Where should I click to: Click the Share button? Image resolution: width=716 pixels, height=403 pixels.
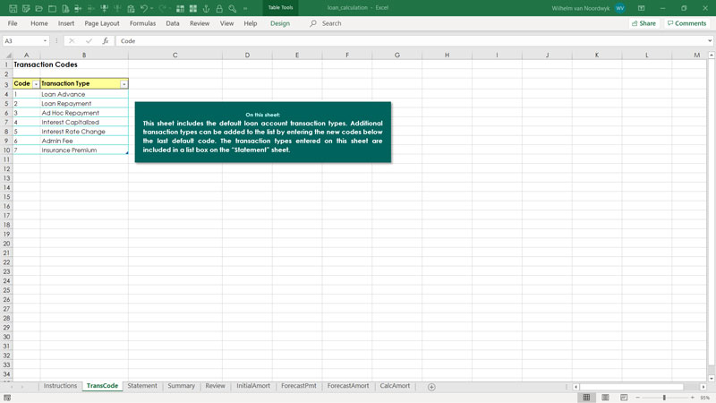(644, 23)
